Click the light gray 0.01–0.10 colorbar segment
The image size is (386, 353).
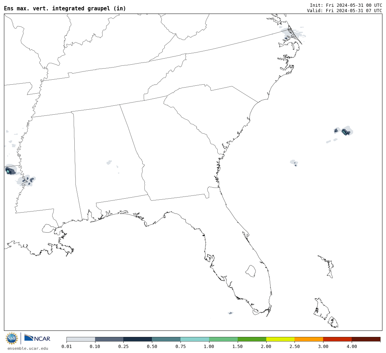pos(81,339)
